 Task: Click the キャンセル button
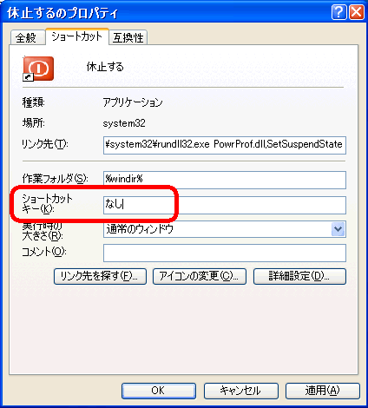(241, 391)
